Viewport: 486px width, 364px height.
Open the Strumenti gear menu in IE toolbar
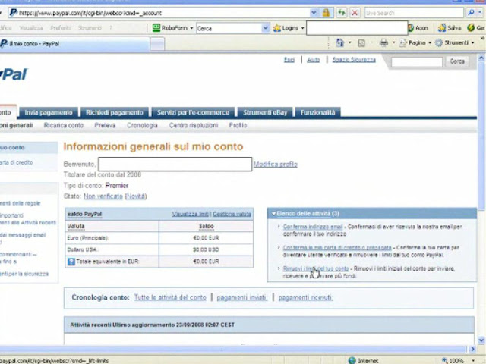coord(454,43)
